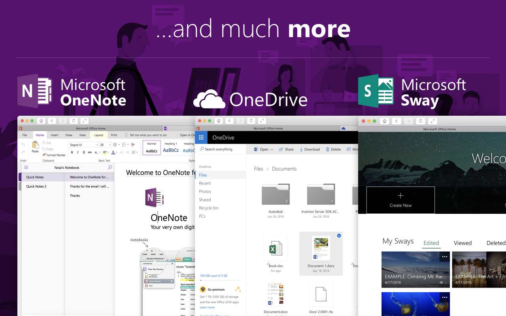Switch to the Insert ribbon tab
Screen dimensions: 506x316
click(x=55, y=135)
